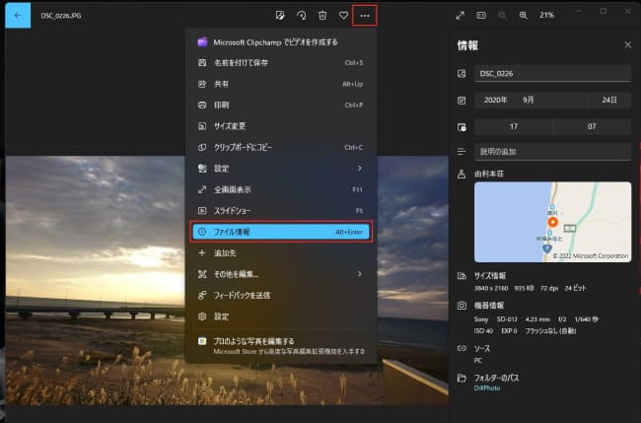Toggle full screen with the diagonal arrows icon

coord(460,16)
